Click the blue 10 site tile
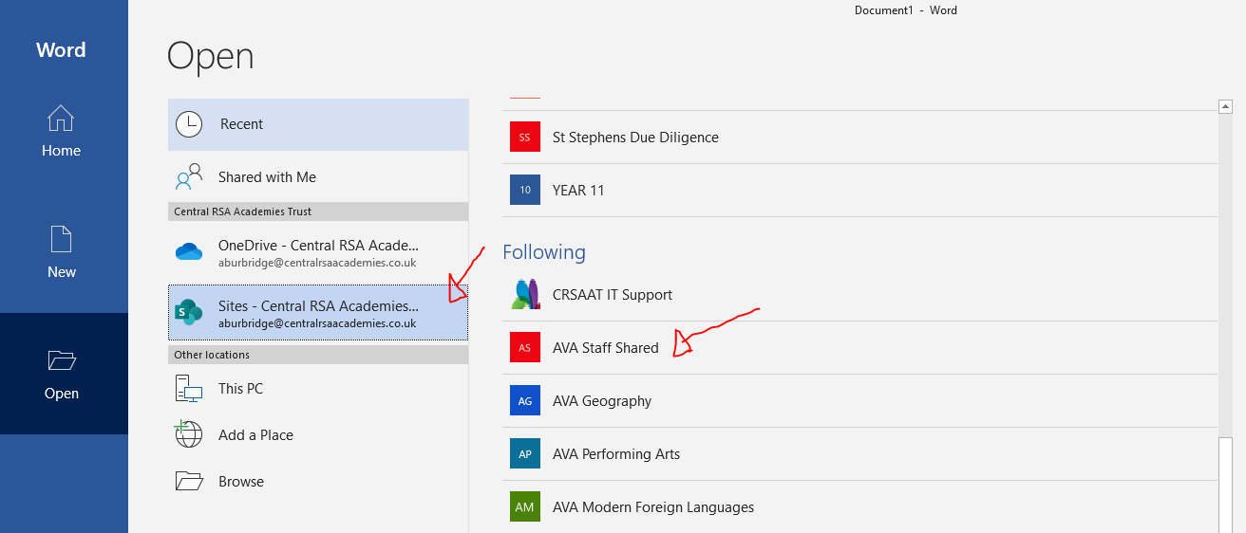The image size is (1246, 533). pos(524,190)
